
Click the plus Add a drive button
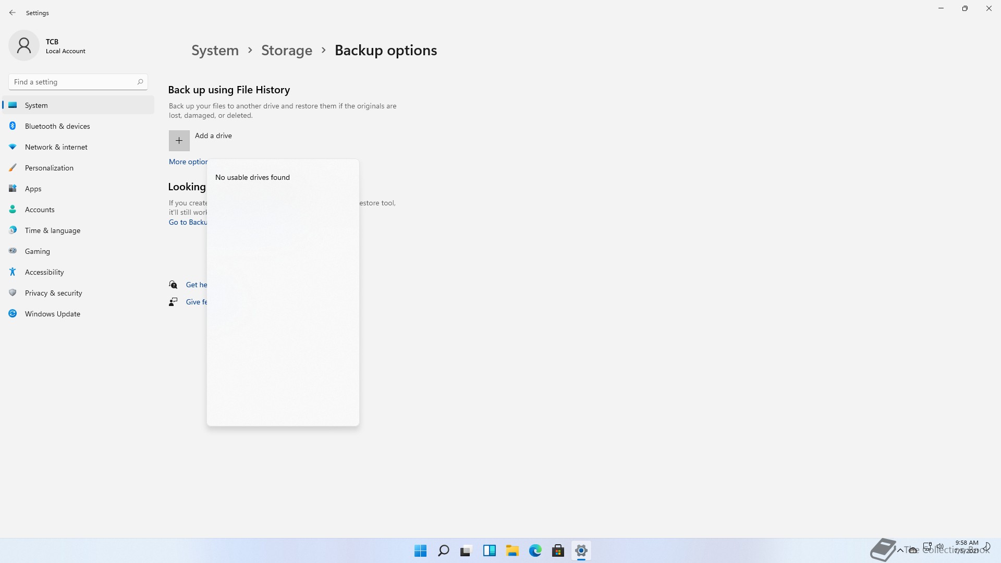coord(179,141)
